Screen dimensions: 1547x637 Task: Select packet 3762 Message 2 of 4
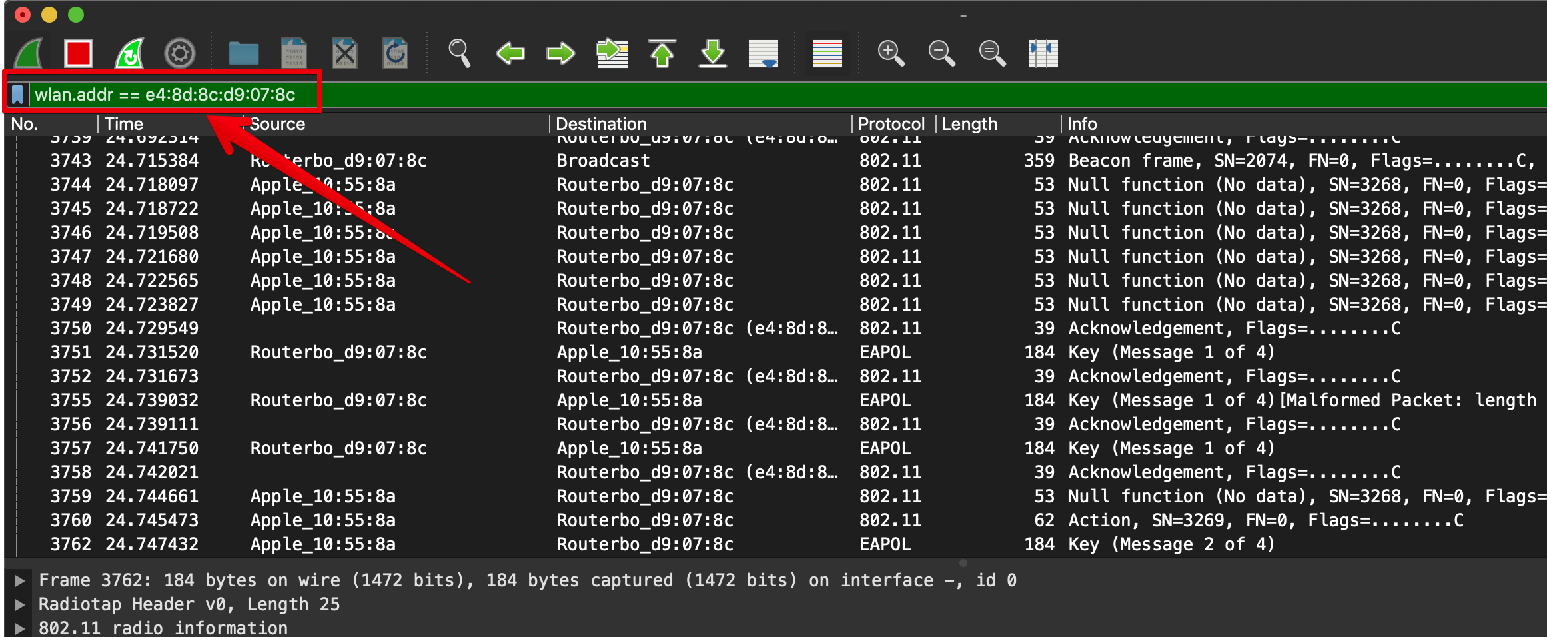click(776, 544)
